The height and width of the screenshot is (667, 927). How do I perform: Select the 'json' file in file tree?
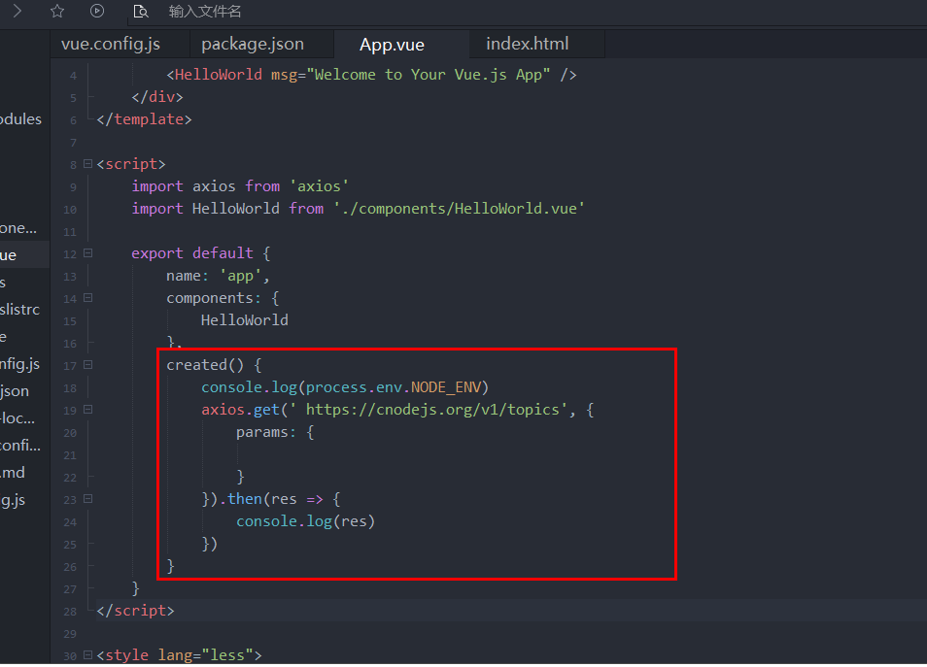[x=15, y=390]
